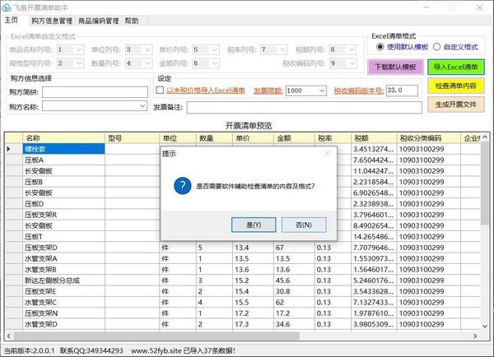Click into the 购方简拼 input field
Viewport: 494px width, 357px height.
coord(95,92)
